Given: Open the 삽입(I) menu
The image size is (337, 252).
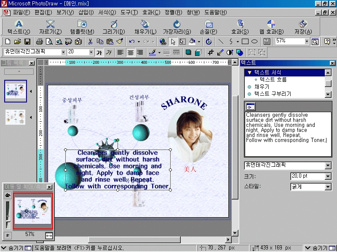Looking at the screenshot, I should pyautogui.click(x=86, y=13).
